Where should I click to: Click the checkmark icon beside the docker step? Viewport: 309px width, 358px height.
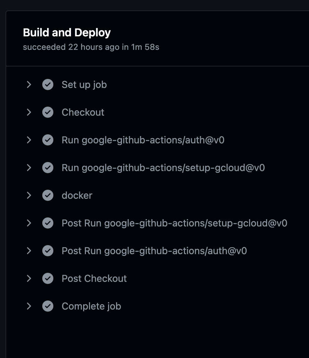[48, 195]
